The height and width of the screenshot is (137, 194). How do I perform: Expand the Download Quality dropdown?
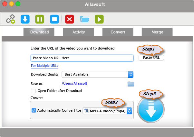pos(98,74)
